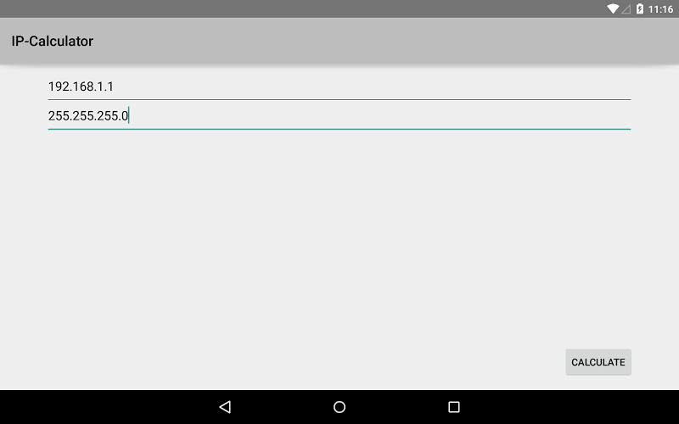This screenshot has width=679, height=424.
Task: Click the teal text cursor in mask field
Action: (x=129, y=115)
